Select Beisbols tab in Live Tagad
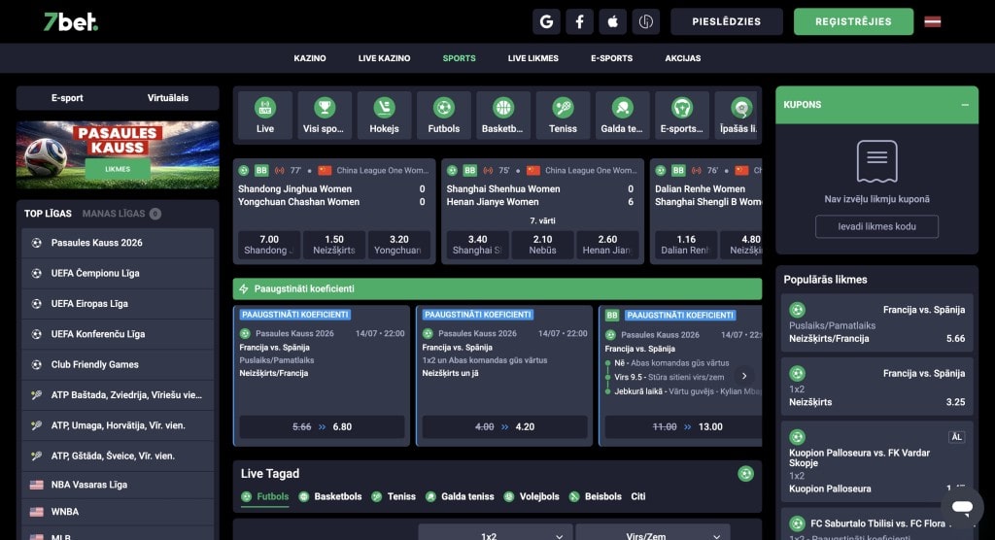This screenshot has width=995, height=540. click(596, 497)
